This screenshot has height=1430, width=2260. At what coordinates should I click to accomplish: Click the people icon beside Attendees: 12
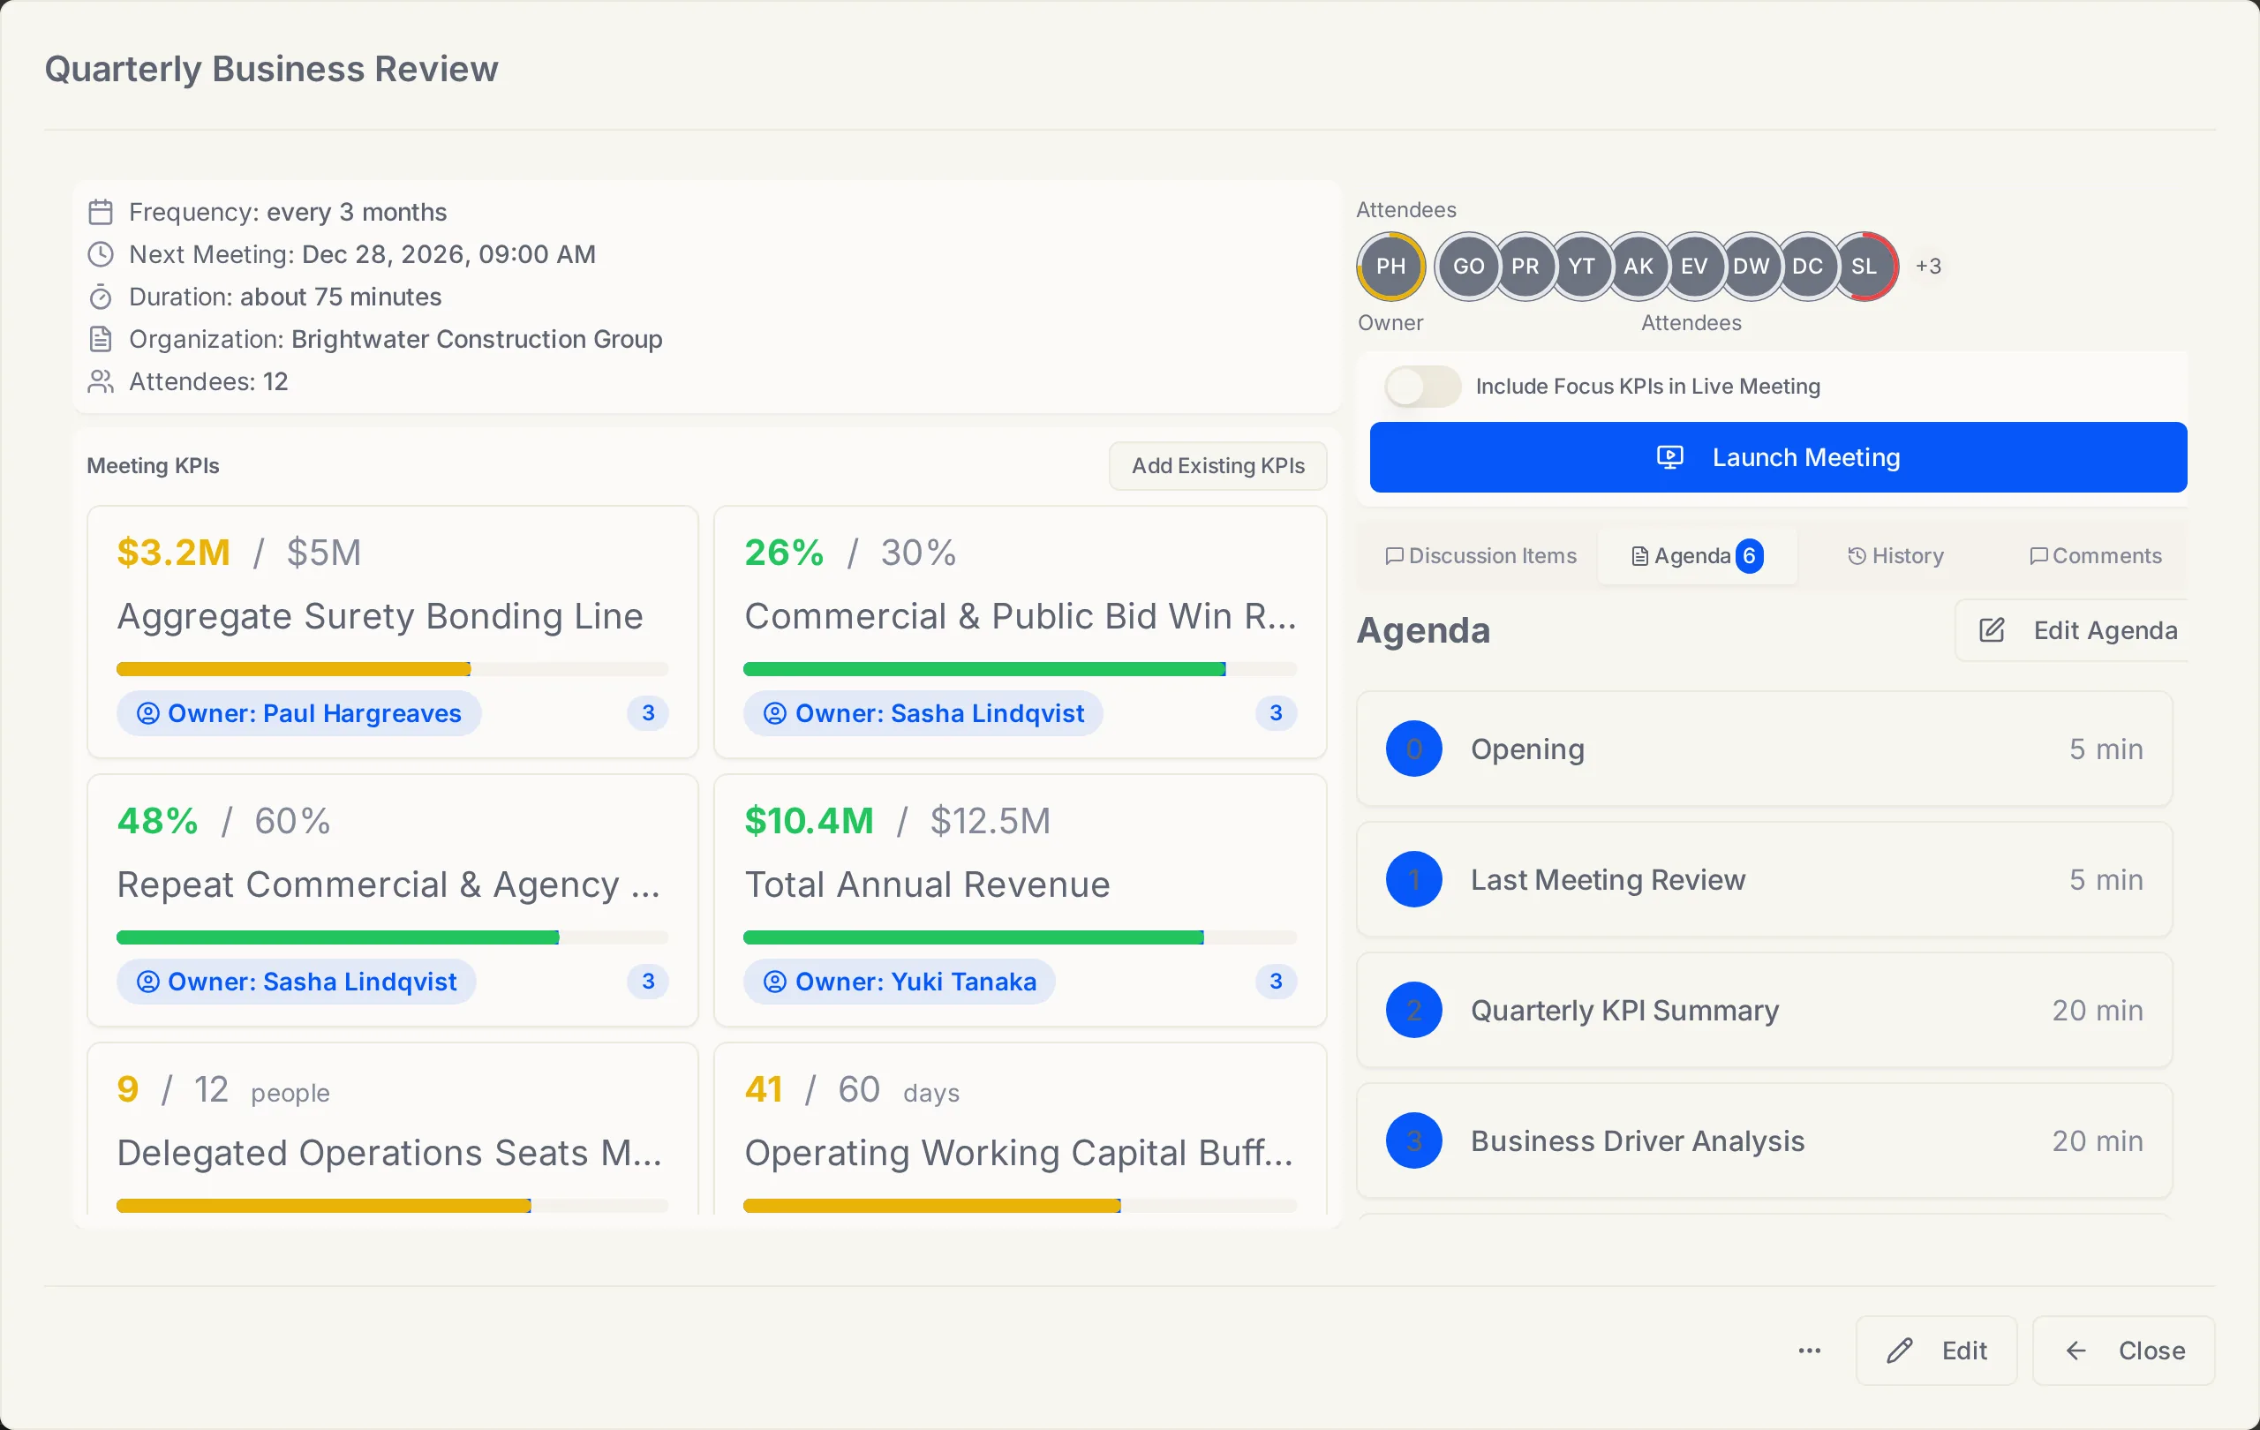click(x=101, y=381)
